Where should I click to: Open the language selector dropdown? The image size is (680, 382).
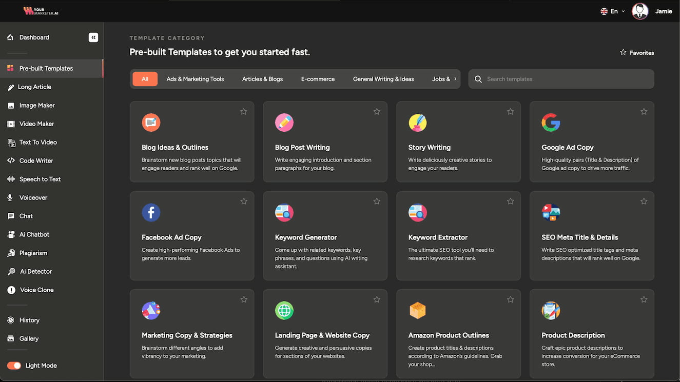coord(612,11)
